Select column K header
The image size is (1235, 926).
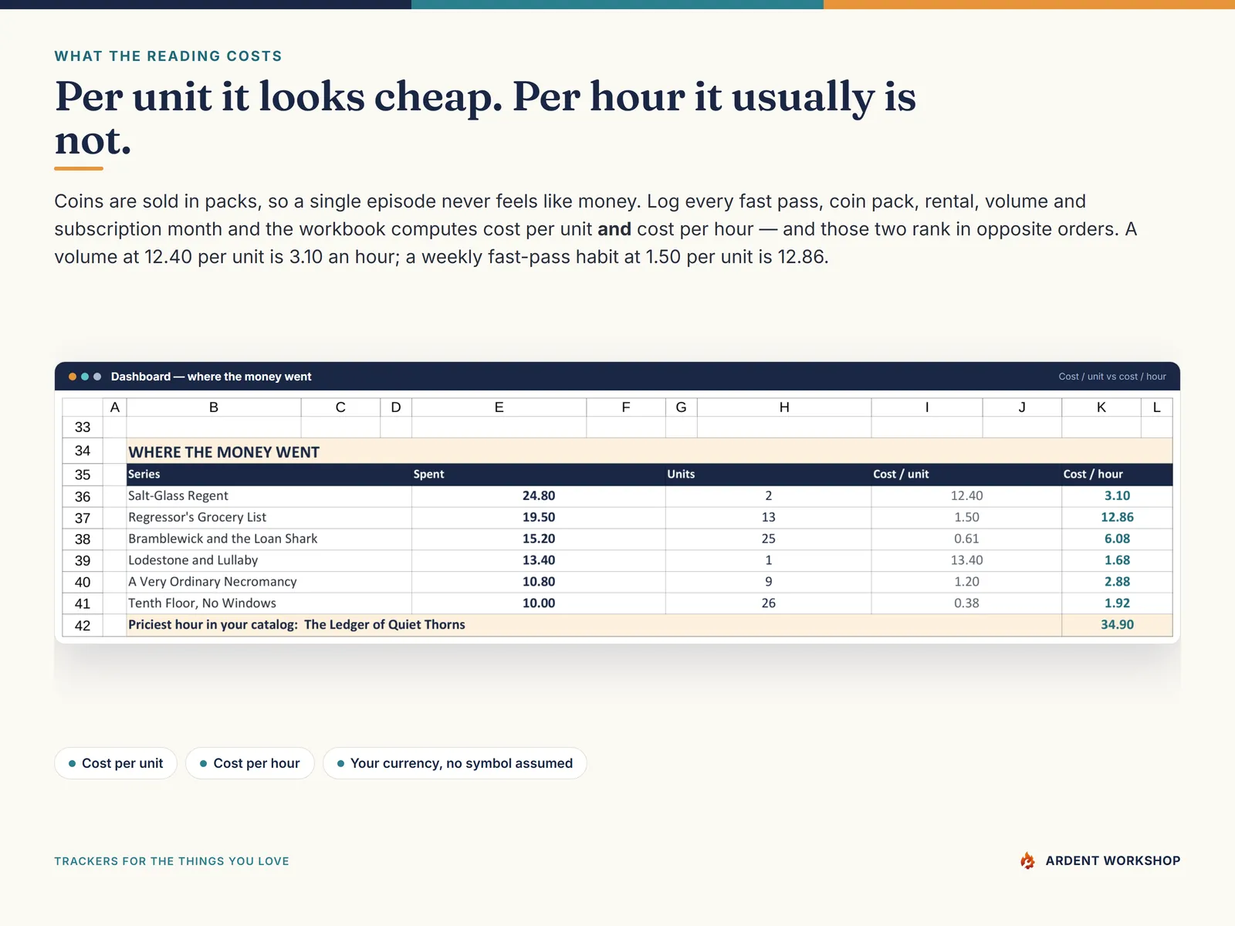pyautogui.click(x=1101, y=407)
